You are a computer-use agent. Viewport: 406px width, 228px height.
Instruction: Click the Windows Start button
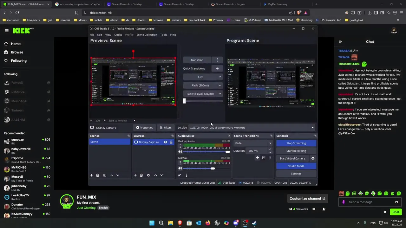tap(152, 223)
